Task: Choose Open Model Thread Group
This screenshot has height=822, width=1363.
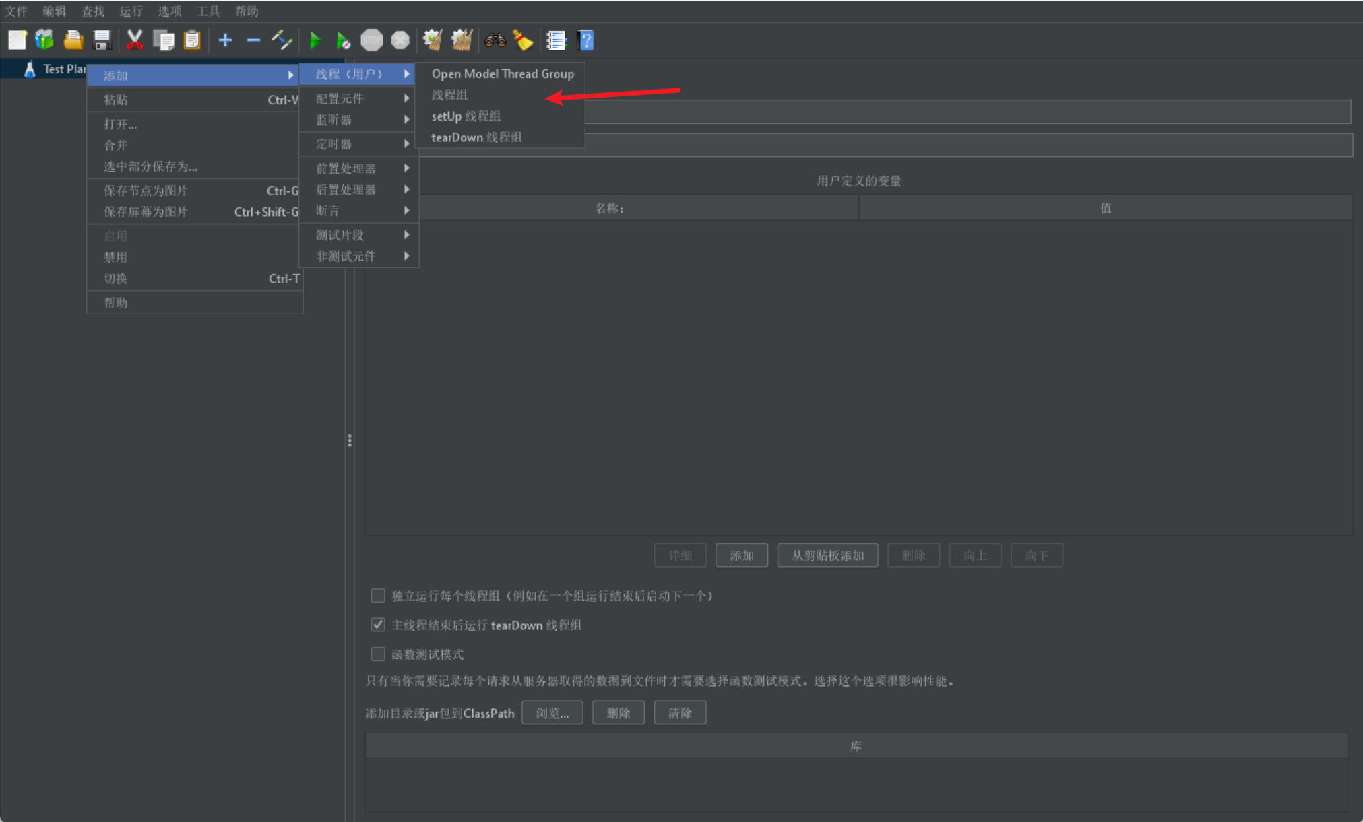Action: (499, 74)
